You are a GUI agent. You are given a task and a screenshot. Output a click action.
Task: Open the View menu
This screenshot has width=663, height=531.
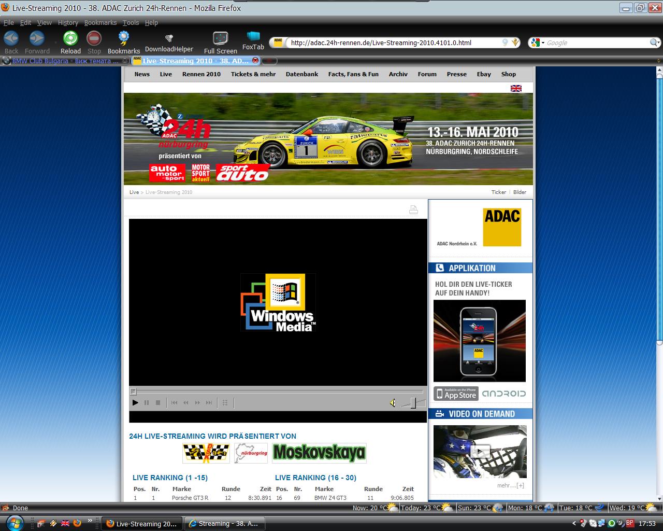[x=45, y=22]
